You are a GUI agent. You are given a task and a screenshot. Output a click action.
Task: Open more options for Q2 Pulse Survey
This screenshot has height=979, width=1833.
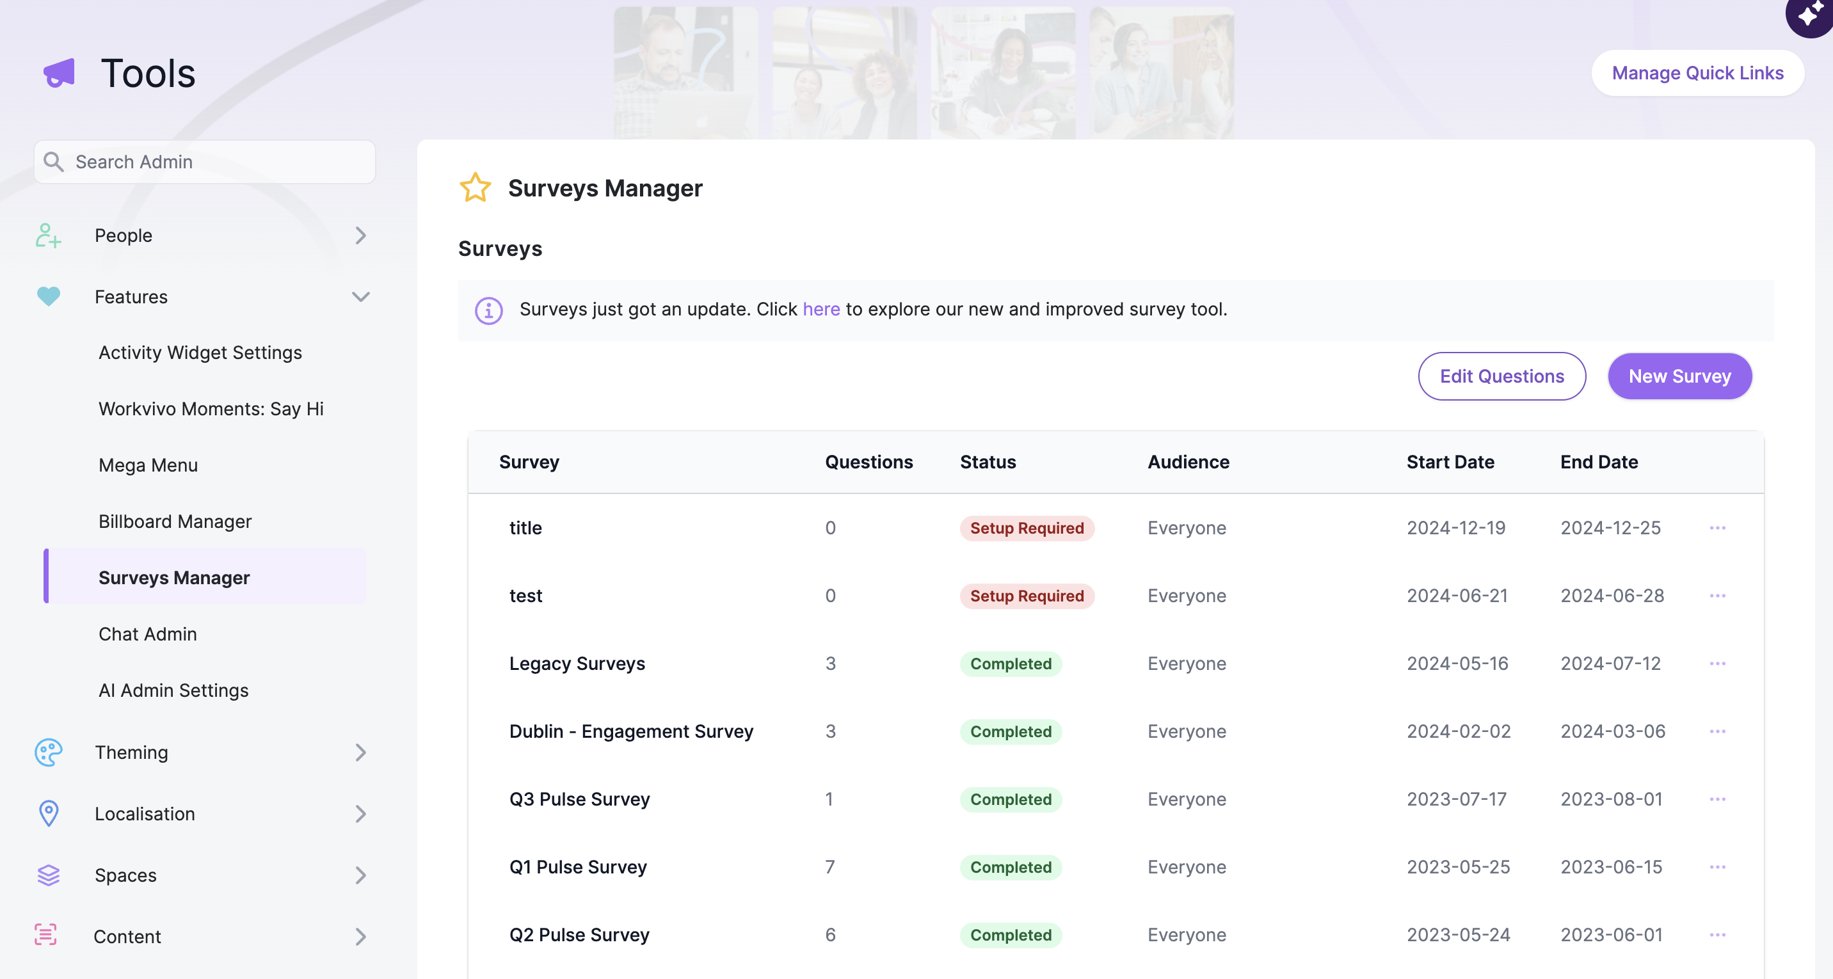pos(1717,935)
